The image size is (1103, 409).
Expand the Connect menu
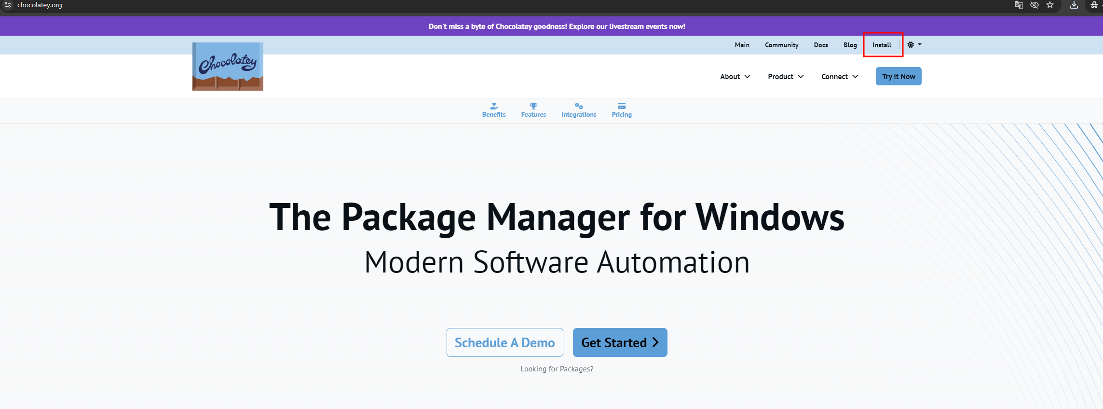840,77
